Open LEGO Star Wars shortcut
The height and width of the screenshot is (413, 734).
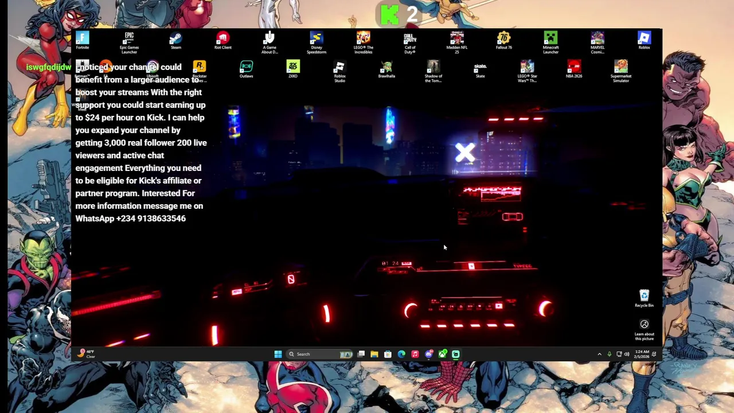click(527, 71)
